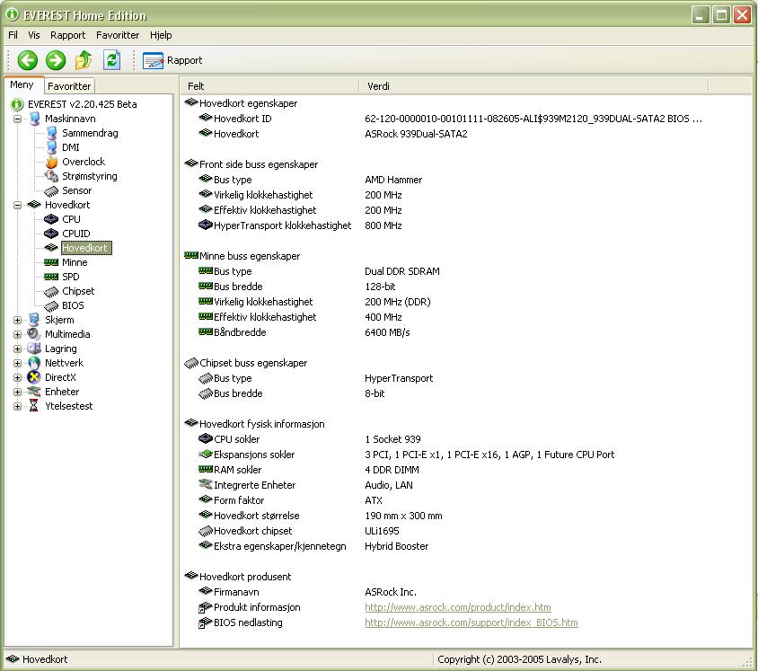Click the Felt column header

pos(270,86)
